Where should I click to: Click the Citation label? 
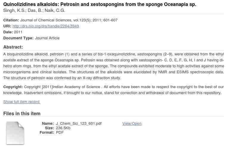pyautogui.click(x=11, y=20)
